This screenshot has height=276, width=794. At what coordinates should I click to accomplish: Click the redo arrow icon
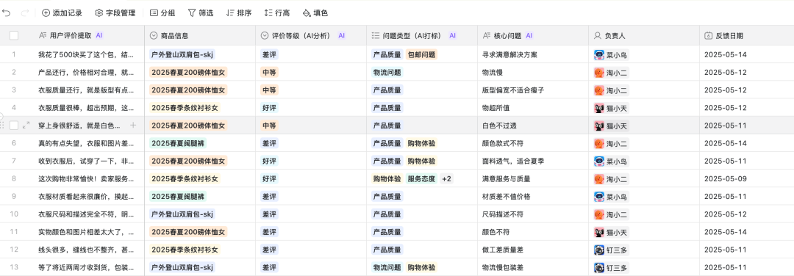[25, 12]
